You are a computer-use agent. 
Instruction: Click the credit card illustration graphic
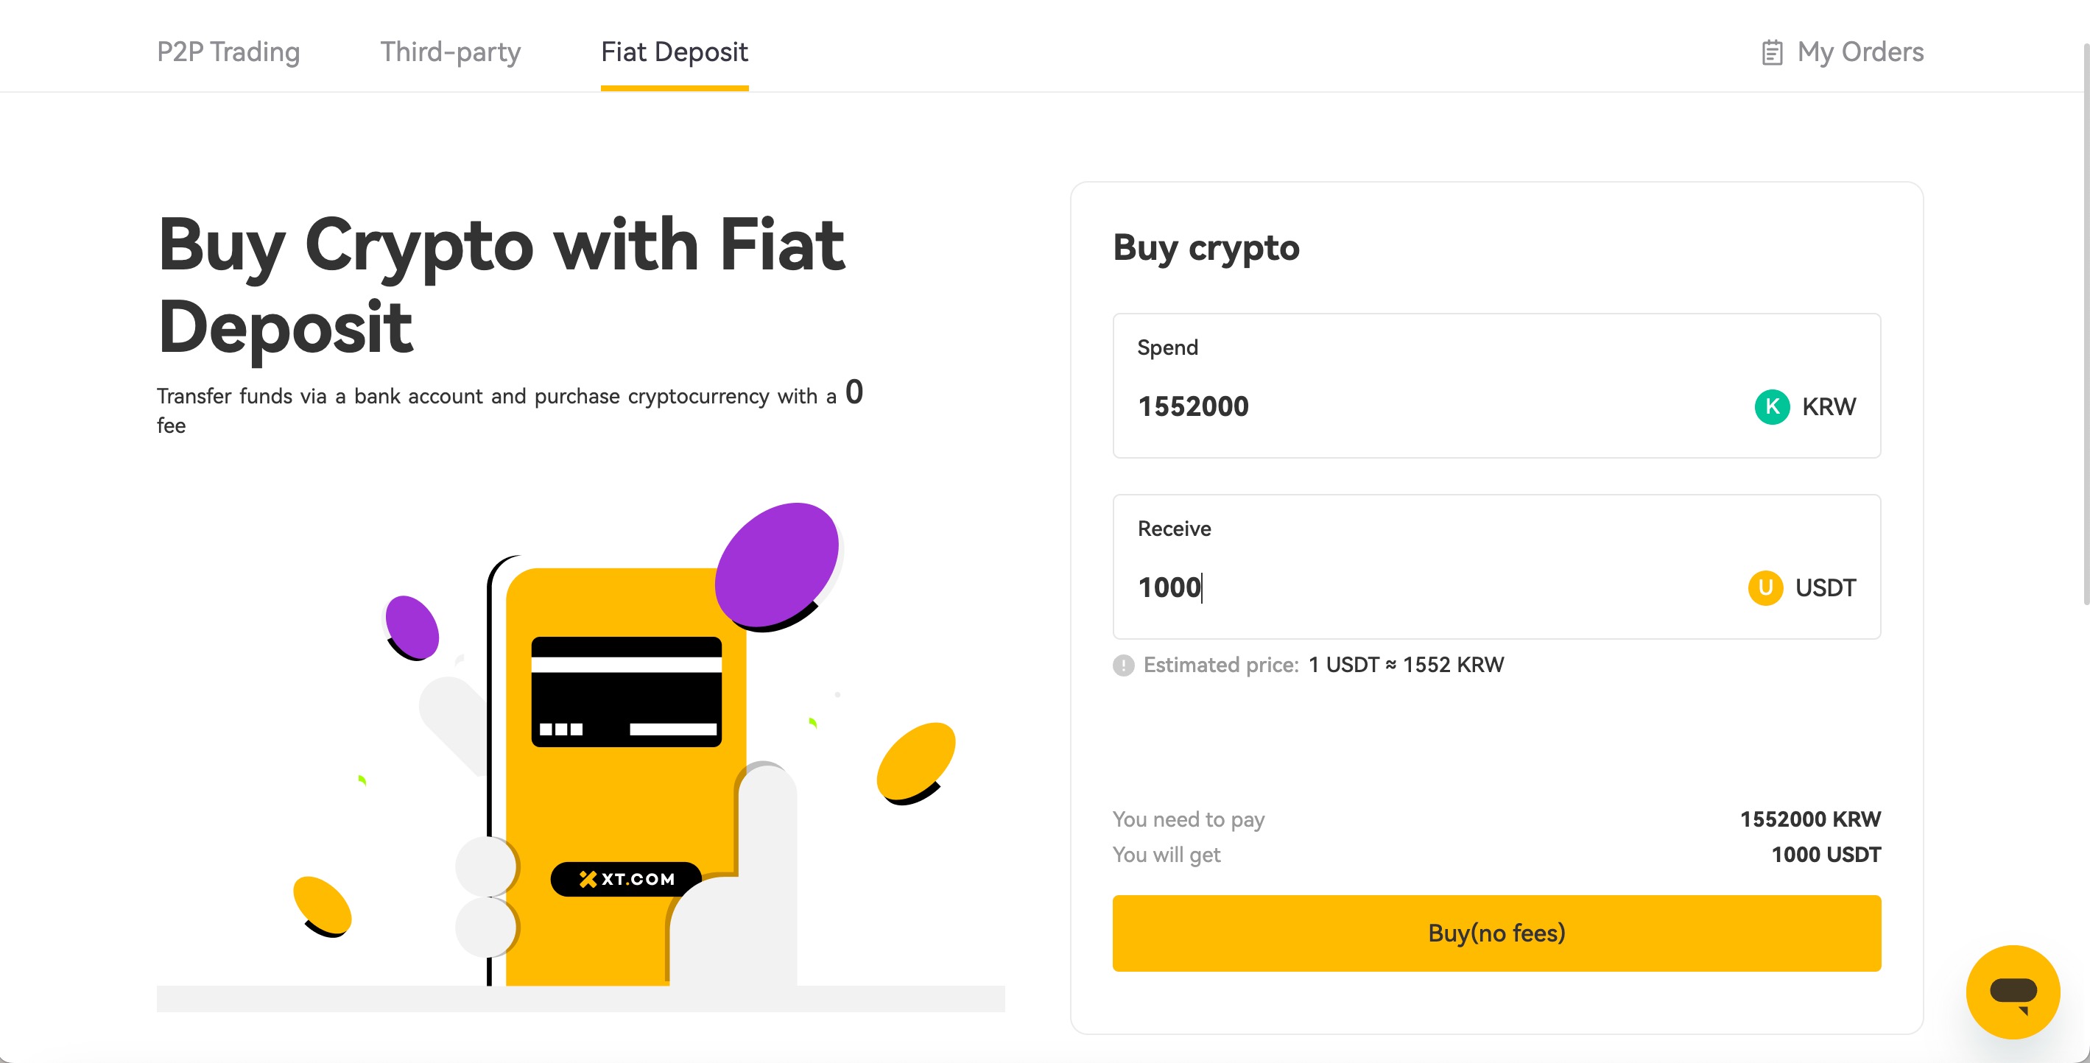tap(625, 691)
